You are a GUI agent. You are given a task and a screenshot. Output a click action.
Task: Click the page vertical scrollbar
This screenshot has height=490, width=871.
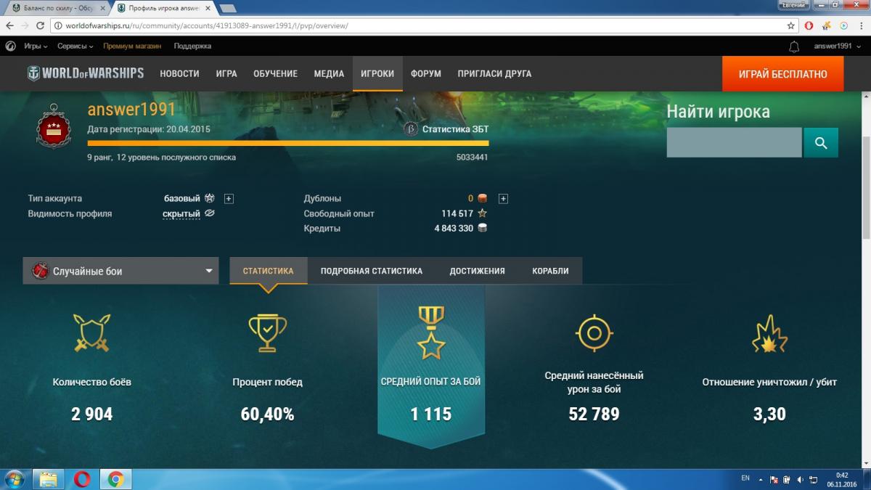point(865,189)
